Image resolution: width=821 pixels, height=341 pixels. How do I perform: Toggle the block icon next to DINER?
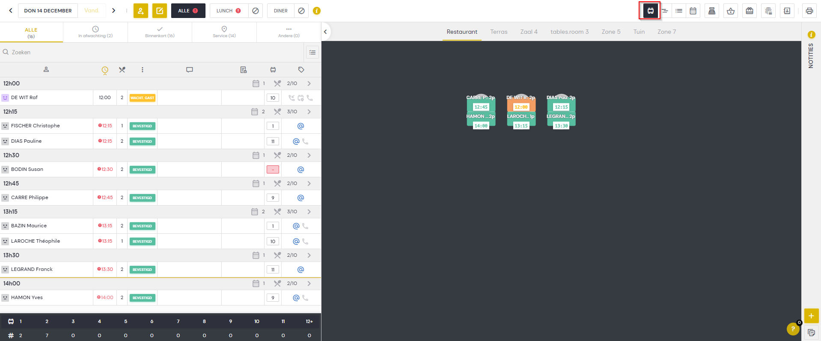(x=301, y=11)
